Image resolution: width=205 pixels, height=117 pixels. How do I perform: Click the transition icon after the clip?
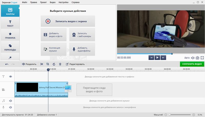(68, 89)
